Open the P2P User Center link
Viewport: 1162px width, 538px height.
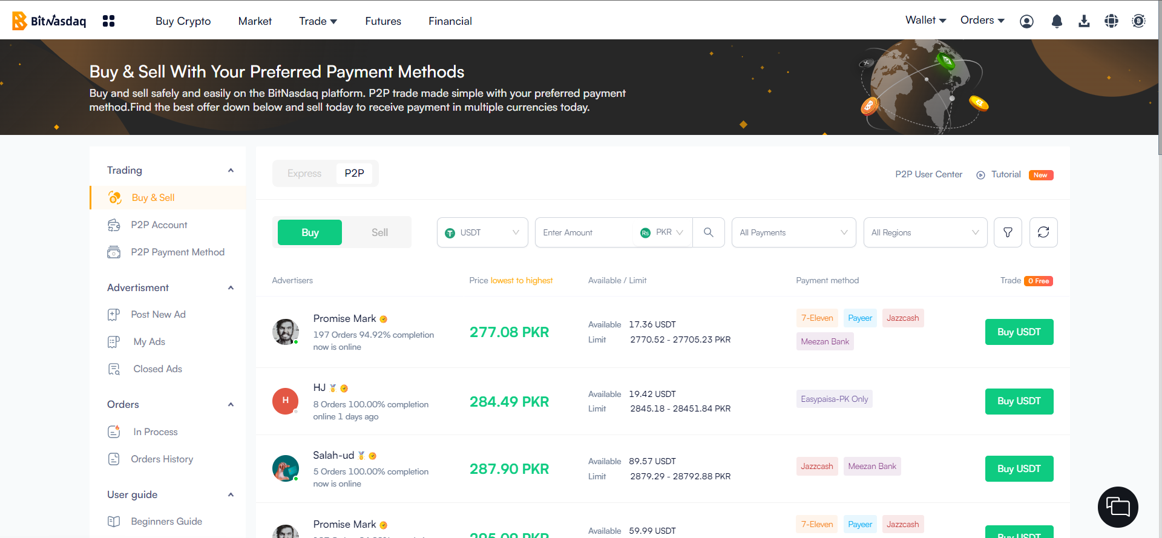click(x=929, y=174)
